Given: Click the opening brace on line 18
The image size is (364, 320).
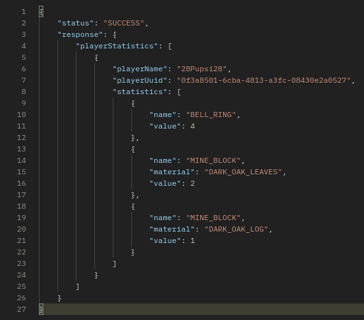Looking at the screenshot, I should pos(133,207).
